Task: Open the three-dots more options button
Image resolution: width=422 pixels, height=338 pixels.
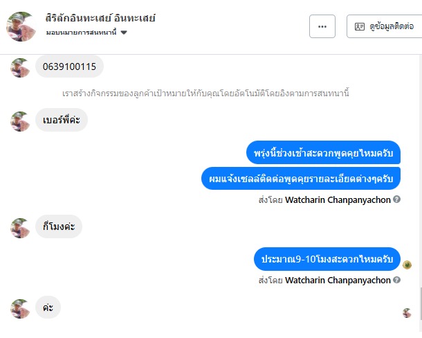Action: coord(322,26)
